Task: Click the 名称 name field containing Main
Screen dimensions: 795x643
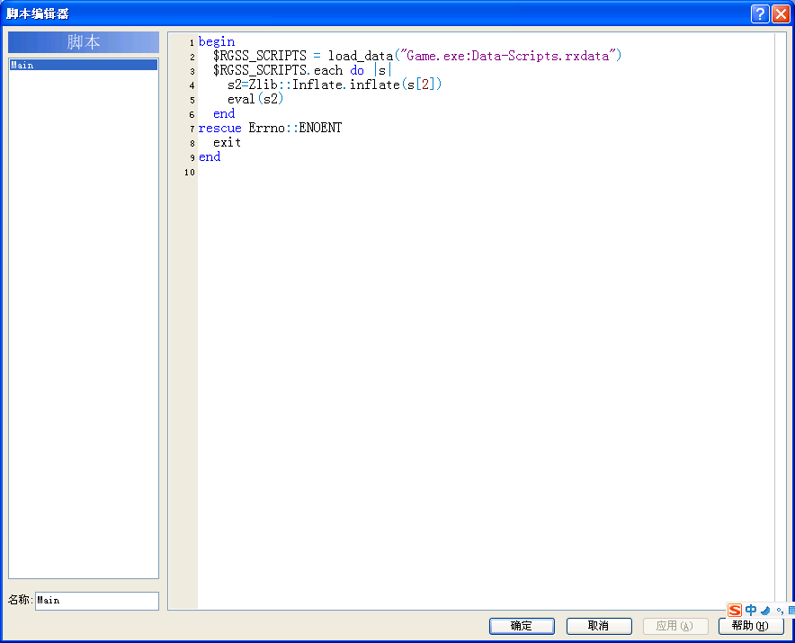Action: pyautogui.click(x=97, y=601)
